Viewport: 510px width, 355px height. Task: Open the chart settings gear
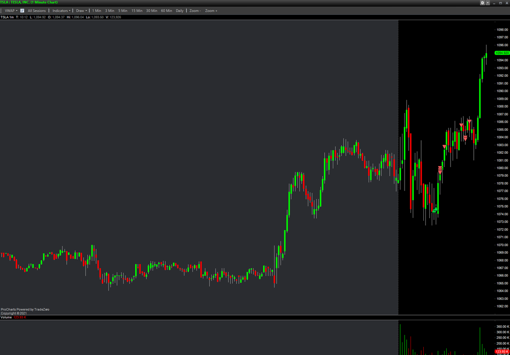482,3
